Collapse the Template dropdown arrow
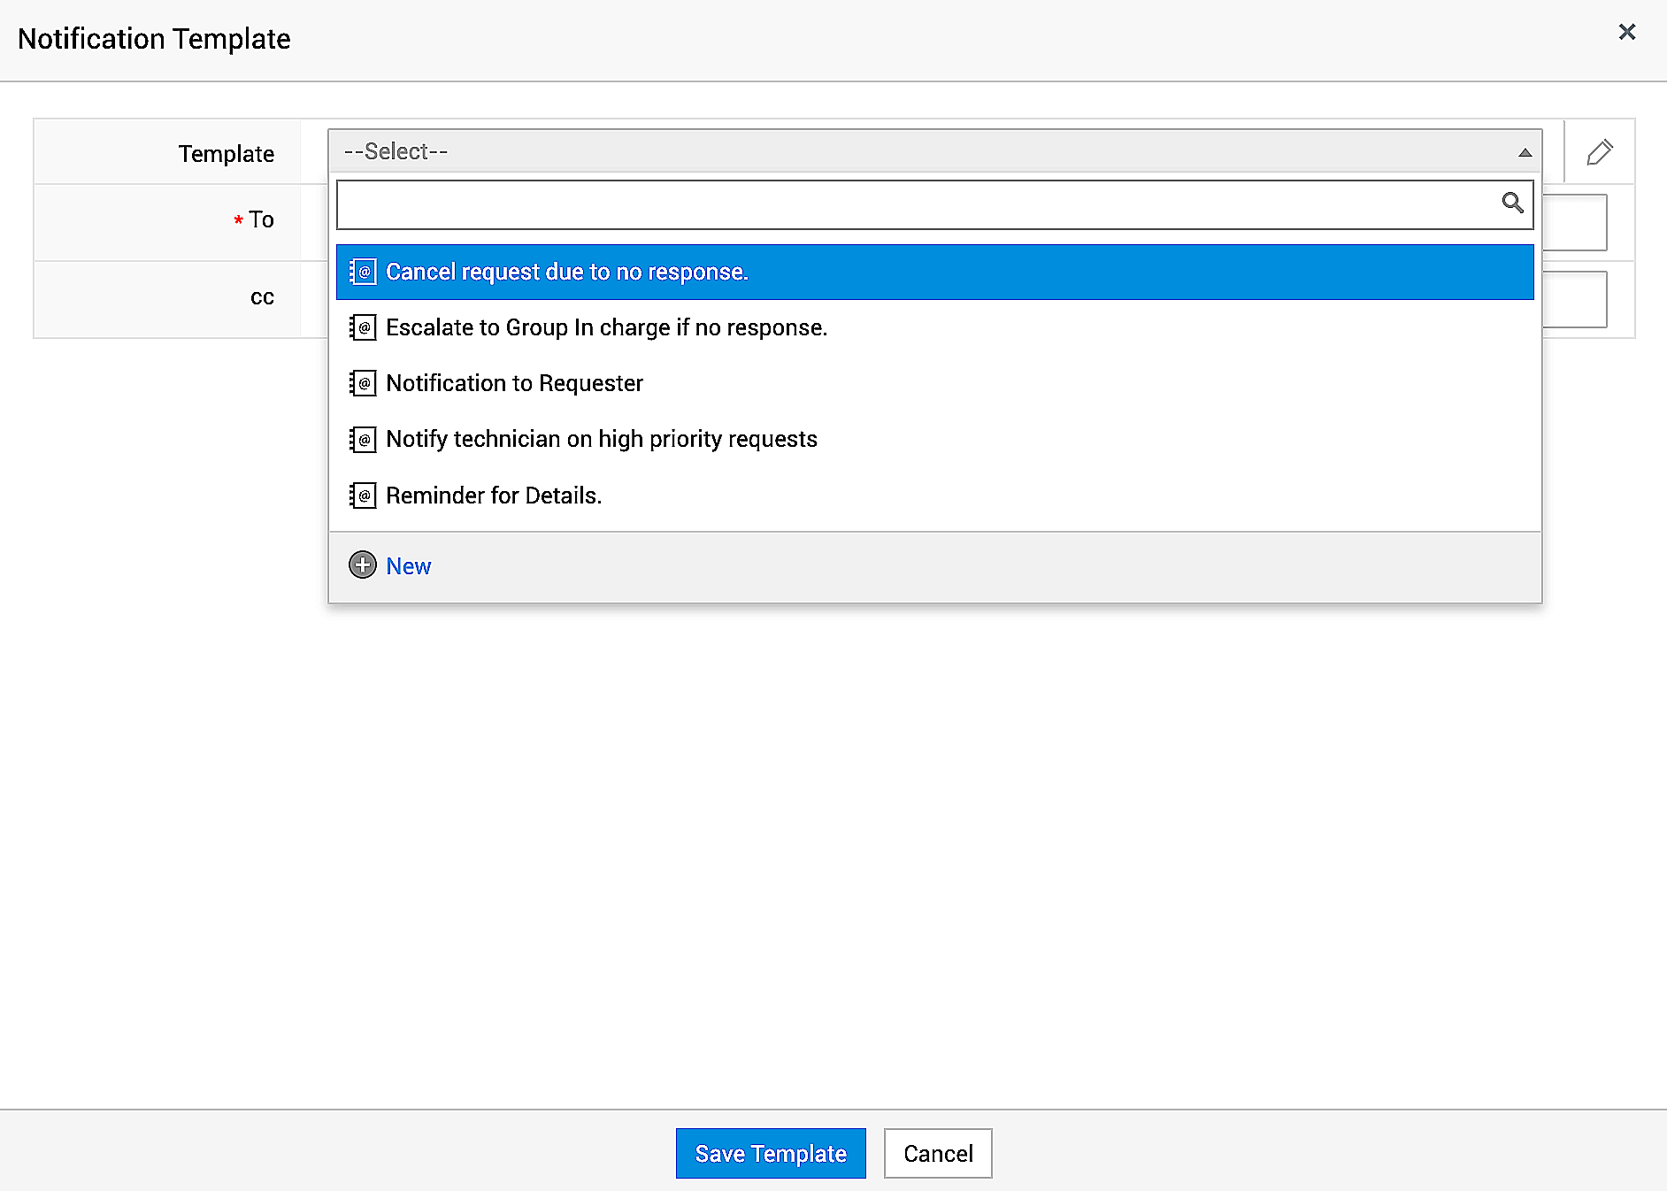Viewport: 1667px width, 1191px height. click(1525, 152)
